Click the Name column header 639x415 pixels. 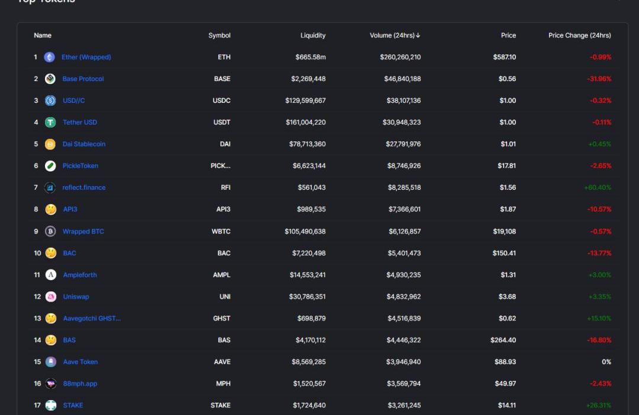[43, 35]
